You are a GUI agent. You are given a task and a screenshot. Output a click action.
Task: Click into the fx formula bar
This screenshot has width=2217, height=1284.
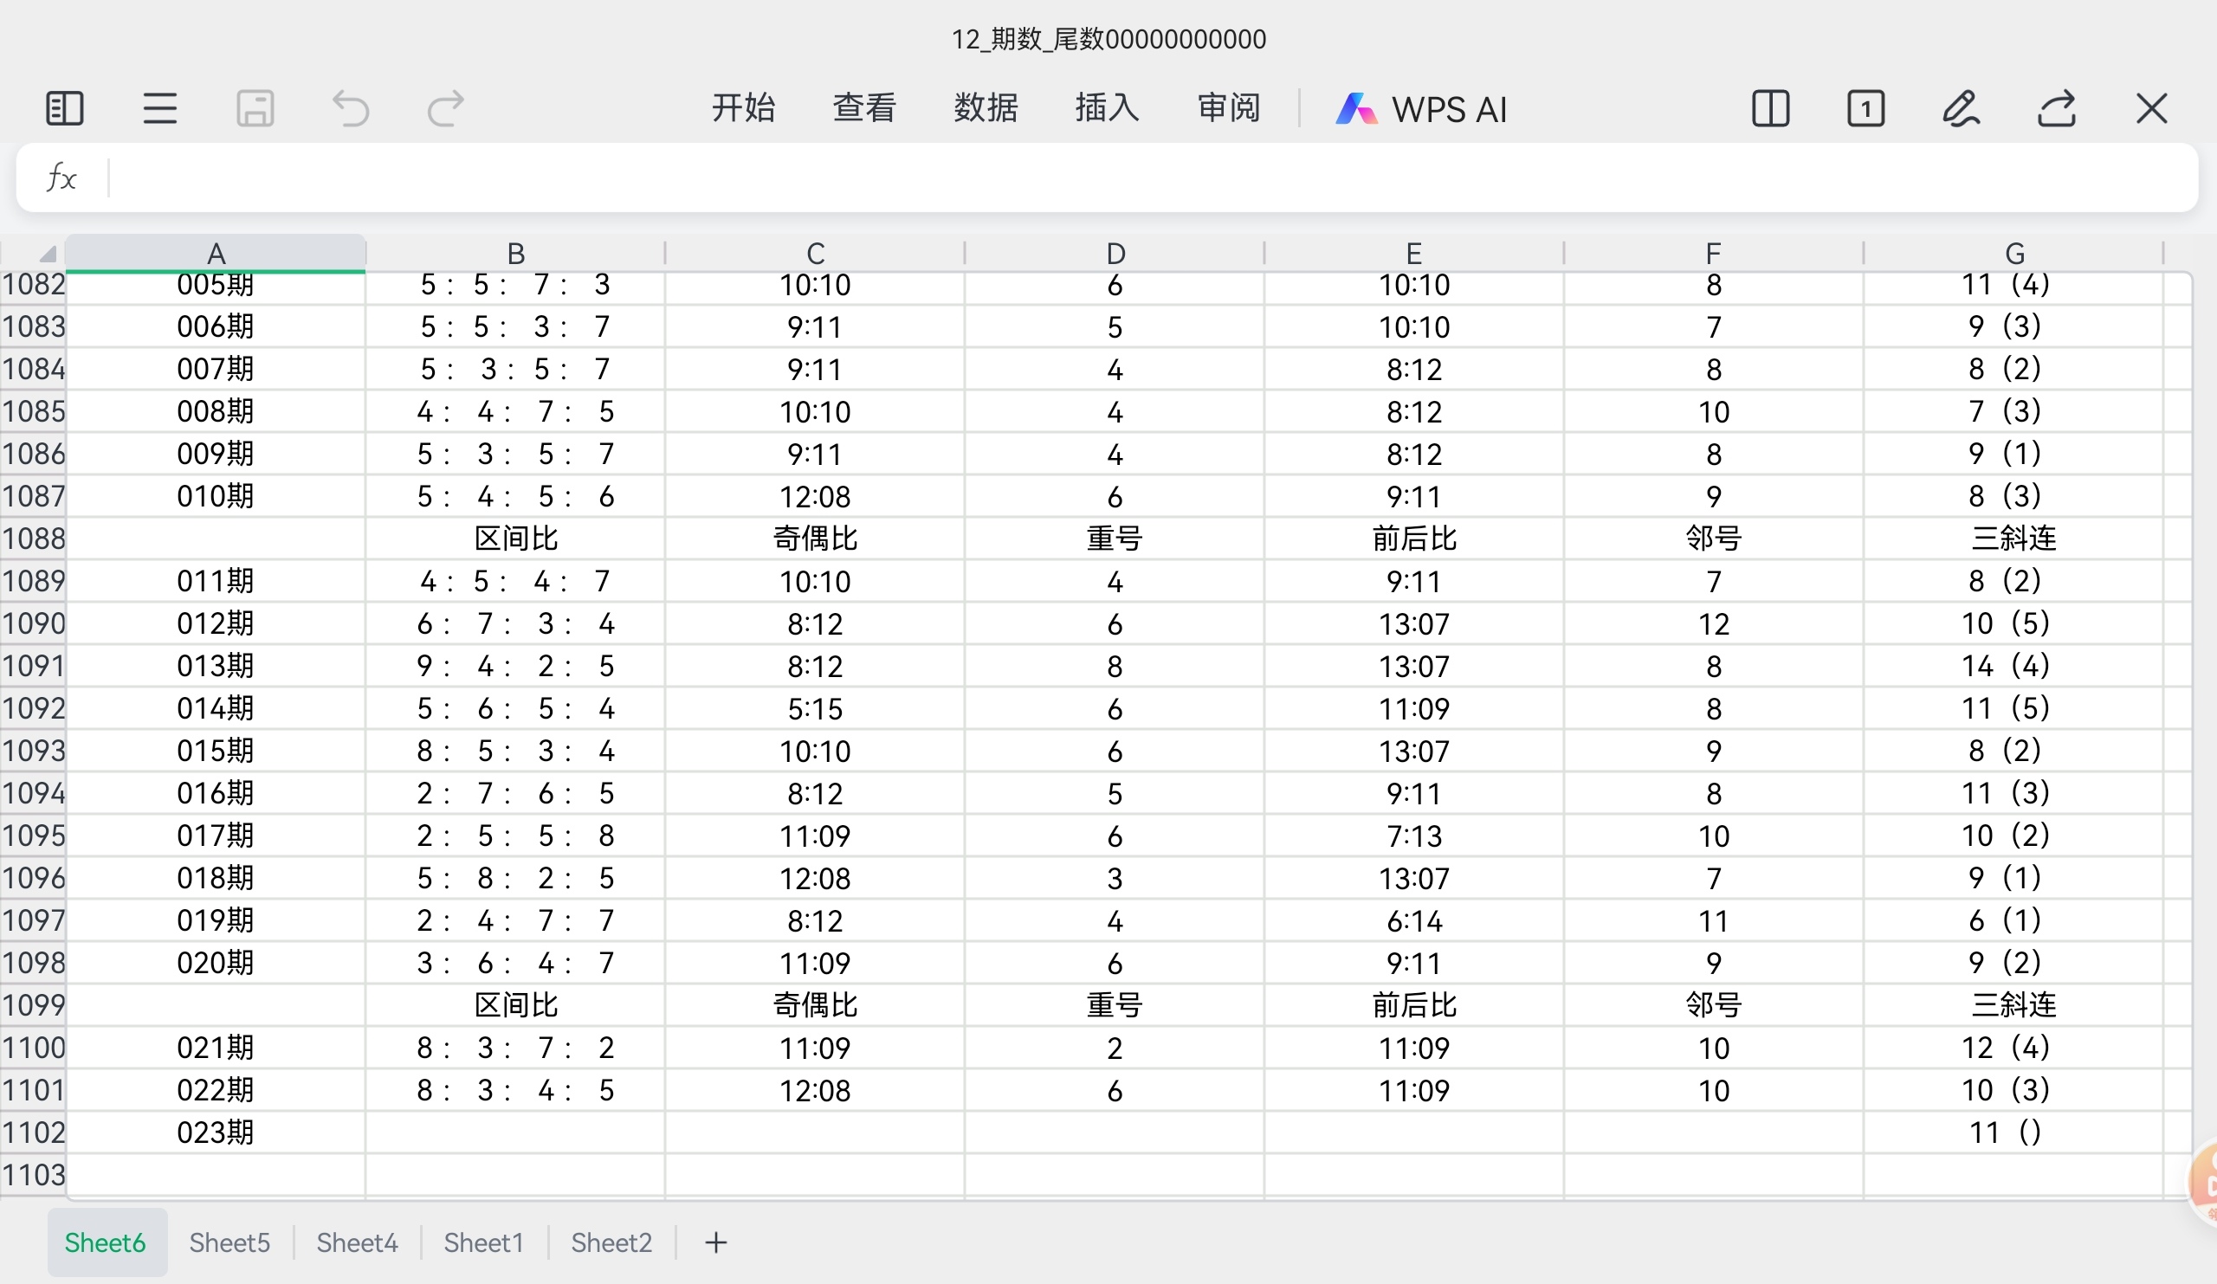pos(1144,177)
